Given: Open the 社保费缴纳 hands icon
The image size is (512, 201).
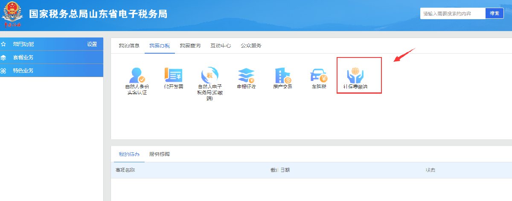Looking at the screenshot, I should tap(355, 75).
